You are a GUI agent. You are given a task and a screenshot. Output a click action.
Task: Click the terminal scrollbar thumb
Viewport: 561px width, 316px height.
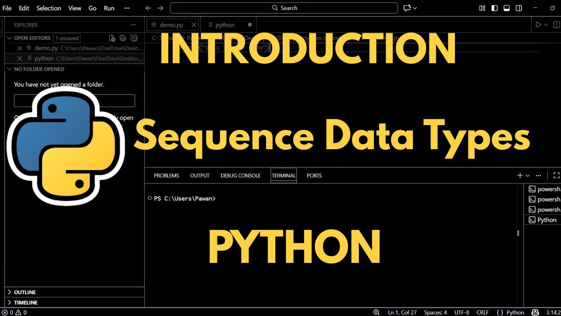(x=518, y=233)
